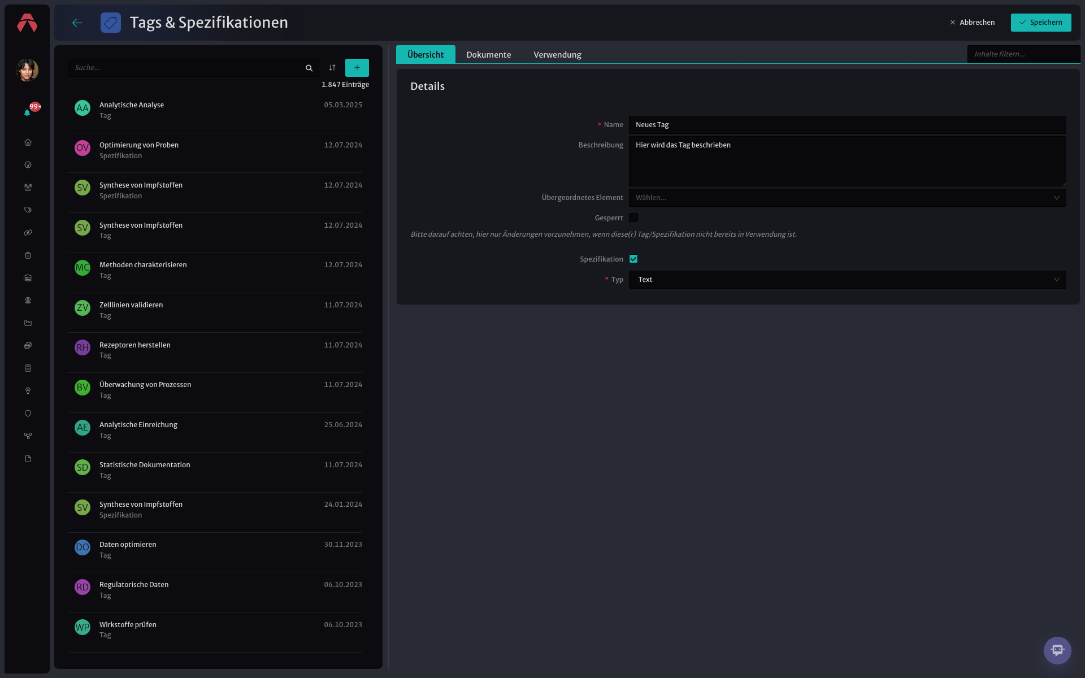The image size is (1085, 678).
Task: Open dashboard gauge icon in sidebar
Action: tap(28, 165)
